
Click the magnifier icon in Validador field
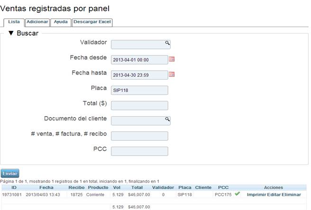pos(167,43)
